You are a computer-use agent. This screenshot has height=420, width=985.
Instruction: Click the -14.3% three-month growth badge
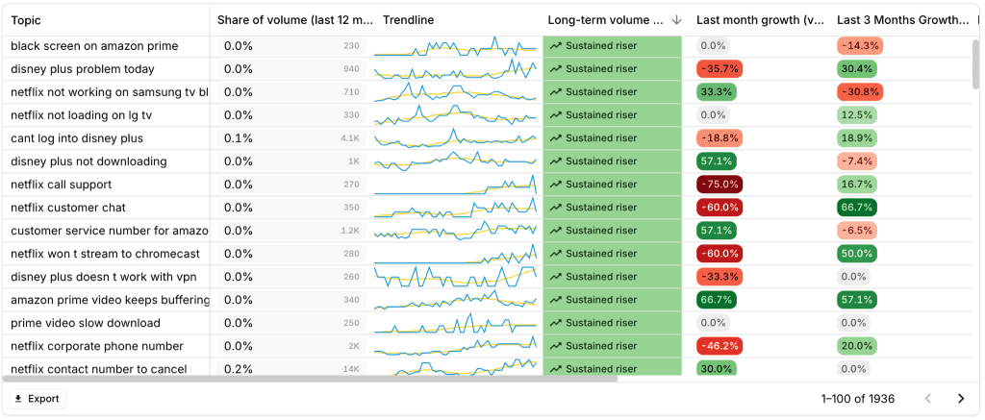point(860,46)
